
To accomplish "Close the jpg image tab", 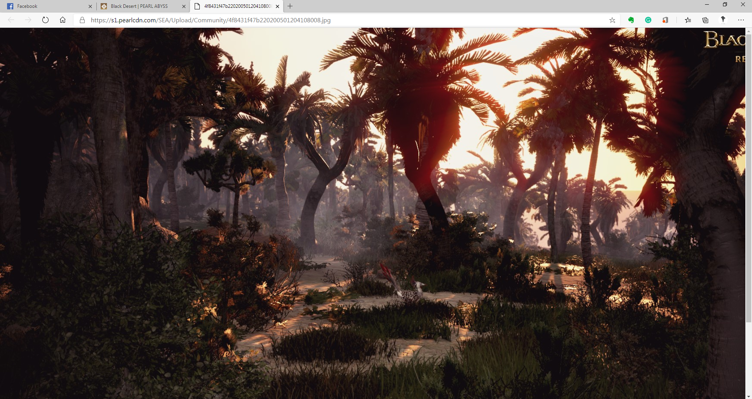I will point(277,6).
